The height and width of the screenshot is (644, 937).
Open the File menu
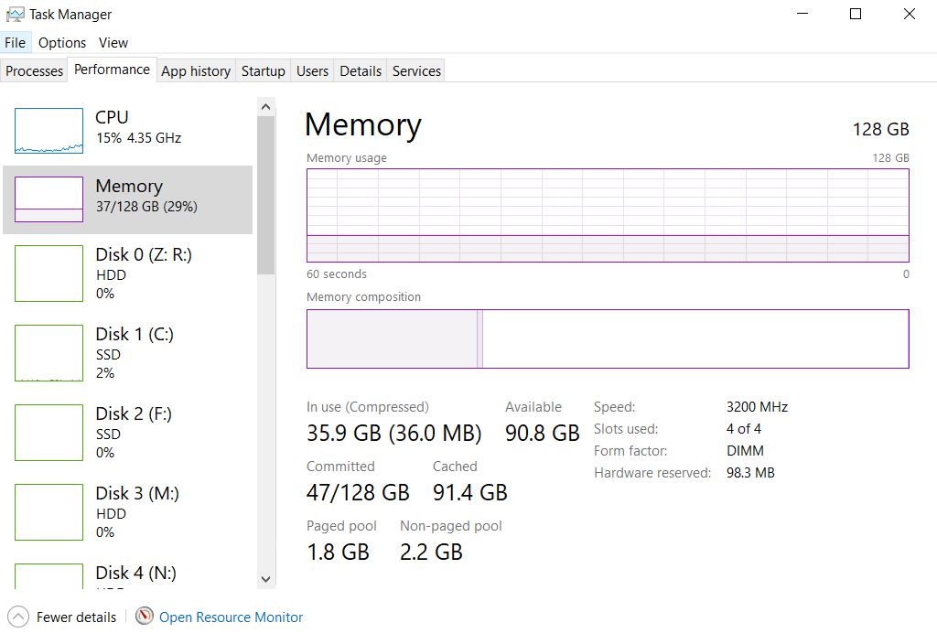tap(16, 43)
